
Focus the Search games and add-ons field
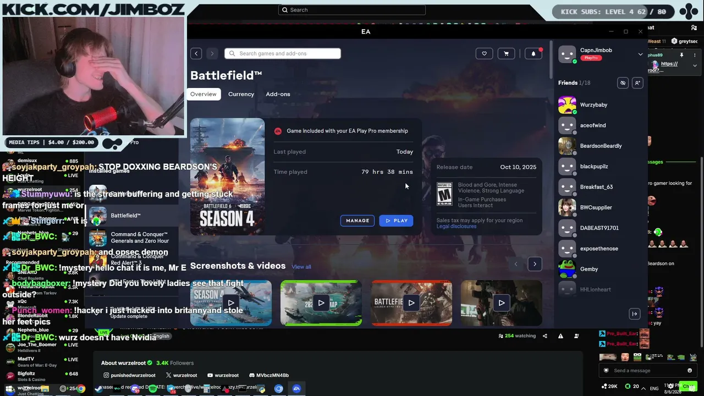click(x=283, y=53)
